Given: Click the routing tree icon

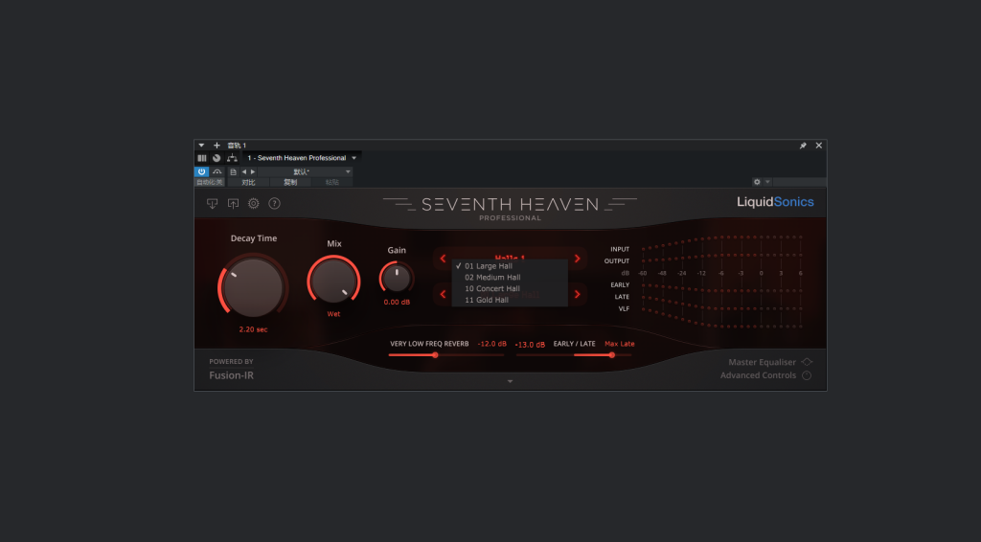Looking at the screenshot, I should (232, 158).
